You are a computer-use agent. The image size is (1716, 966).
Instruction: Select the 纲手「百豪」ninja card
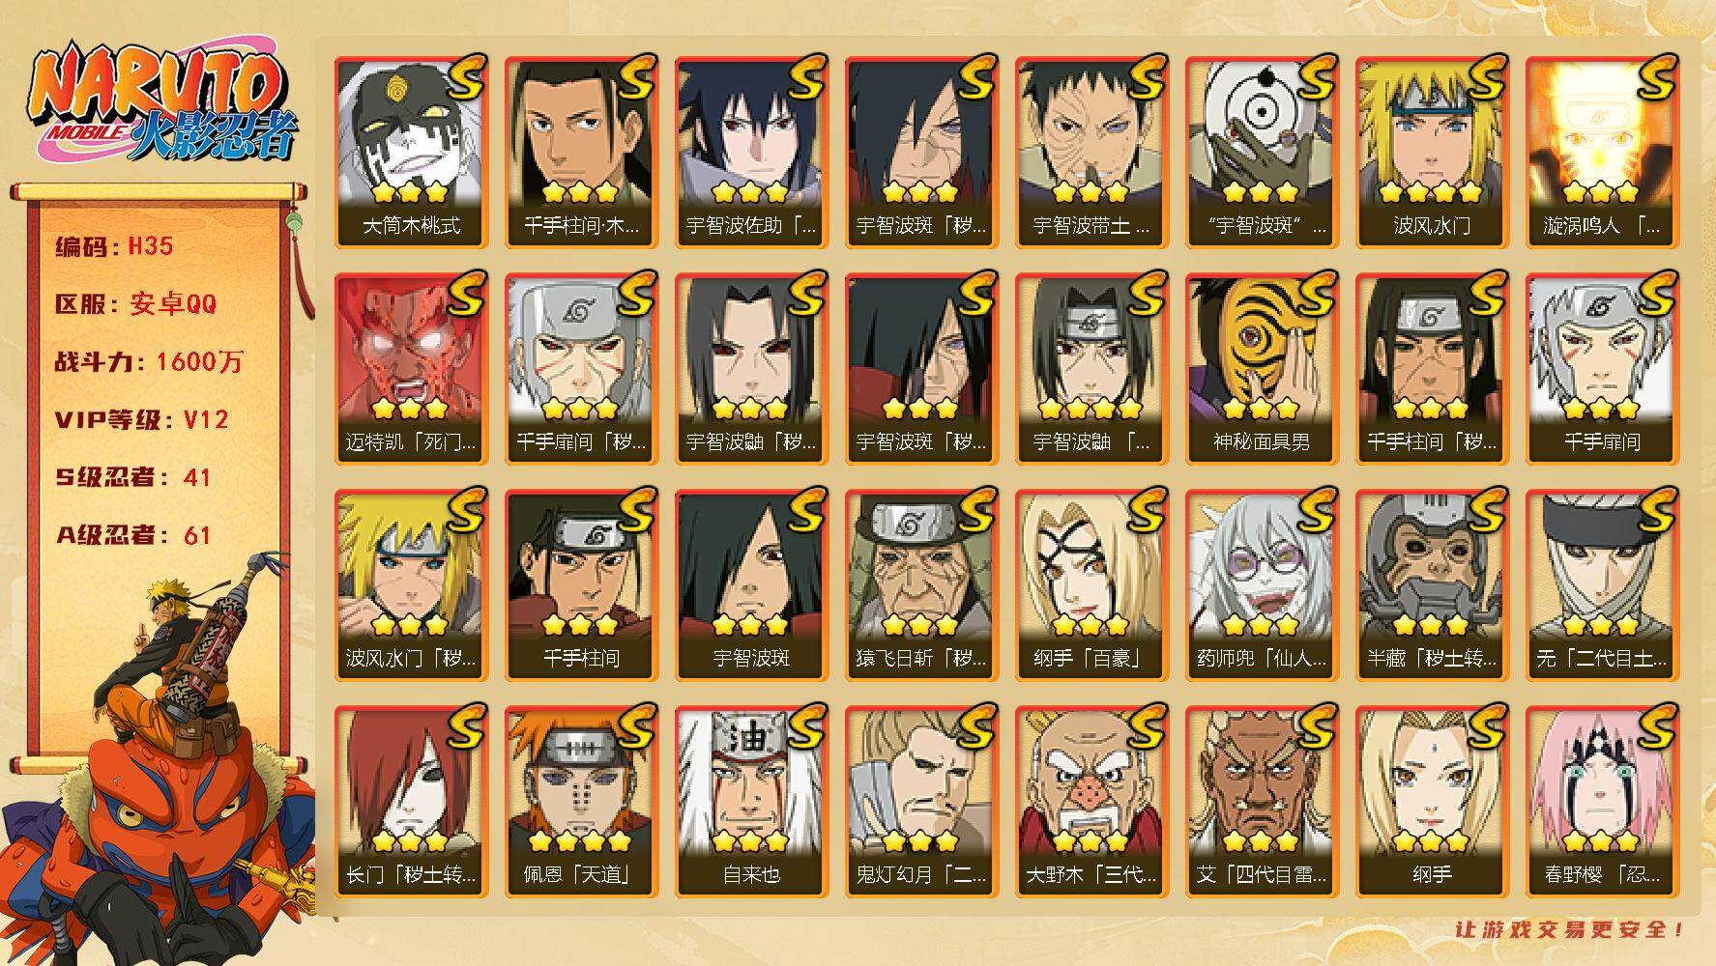coord(1091,585)
